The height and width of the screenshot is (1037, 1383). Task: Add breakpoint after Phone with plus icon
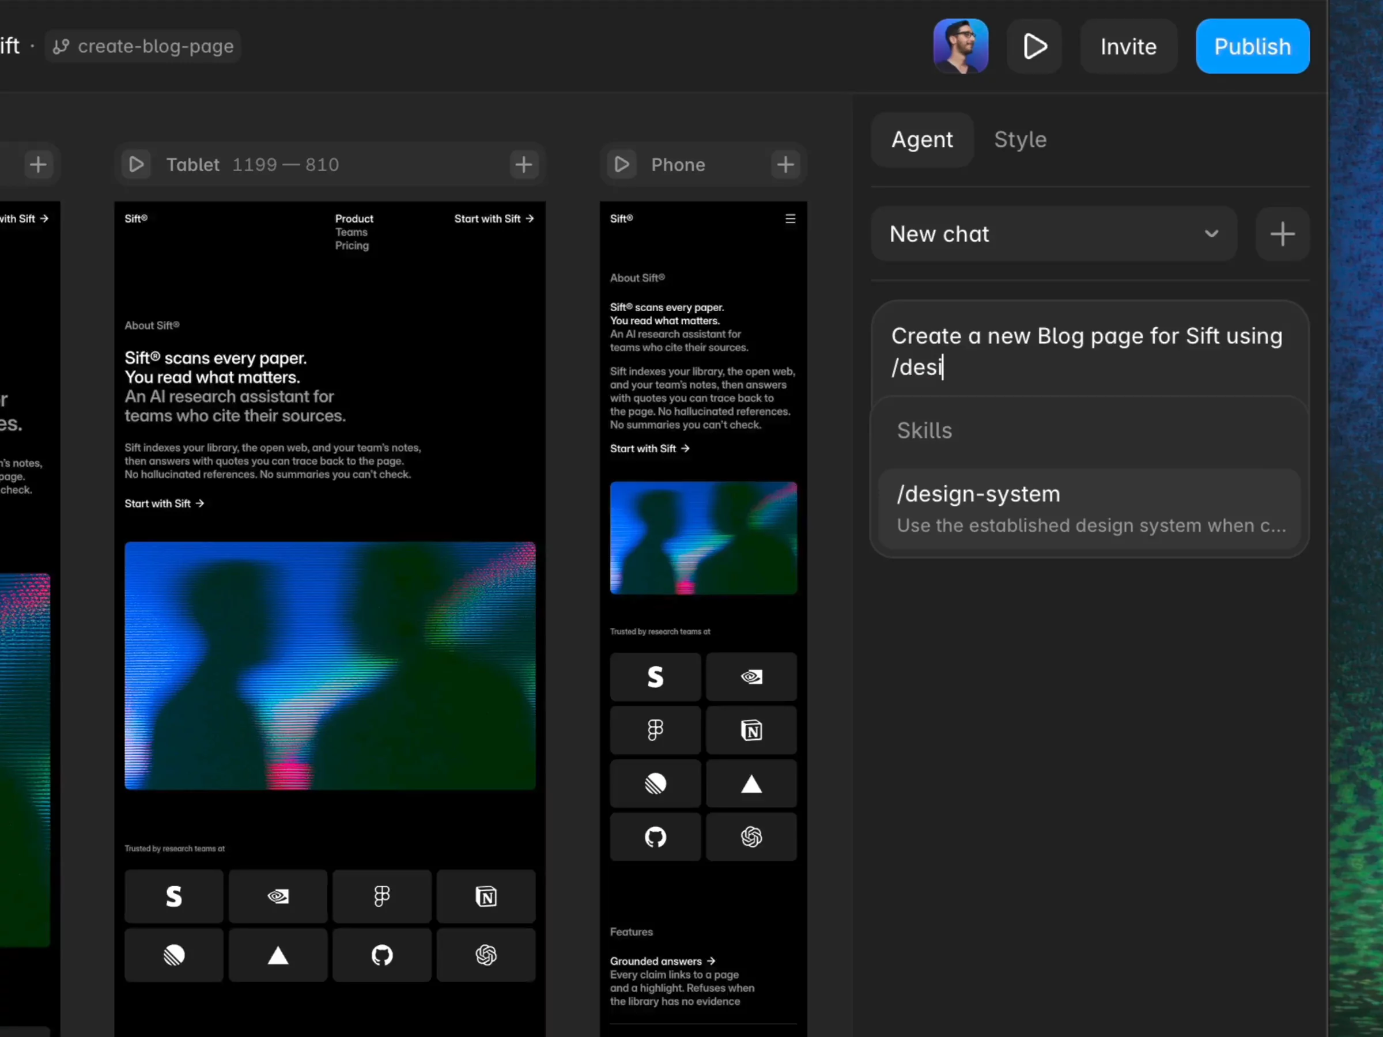tap(785, 164)
